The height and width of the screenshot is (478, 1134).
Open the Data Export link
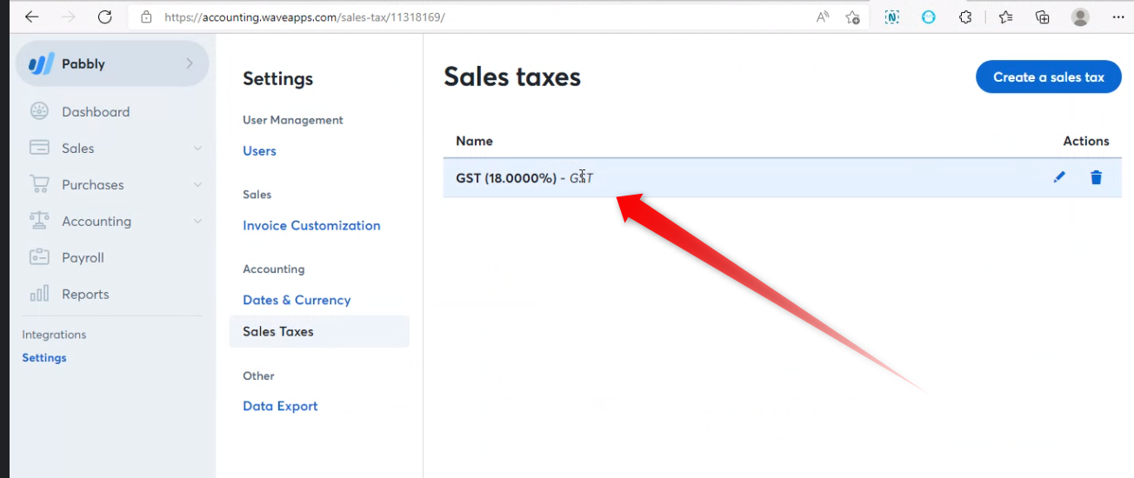[280, 406]
